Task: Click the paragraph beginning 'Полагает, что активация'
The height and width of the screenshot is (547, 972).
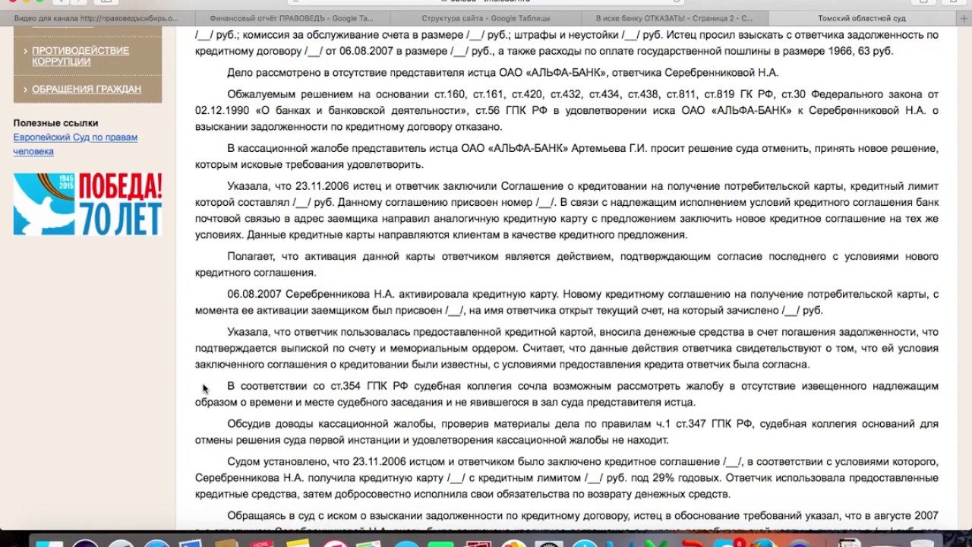Action: coord(566,264)
